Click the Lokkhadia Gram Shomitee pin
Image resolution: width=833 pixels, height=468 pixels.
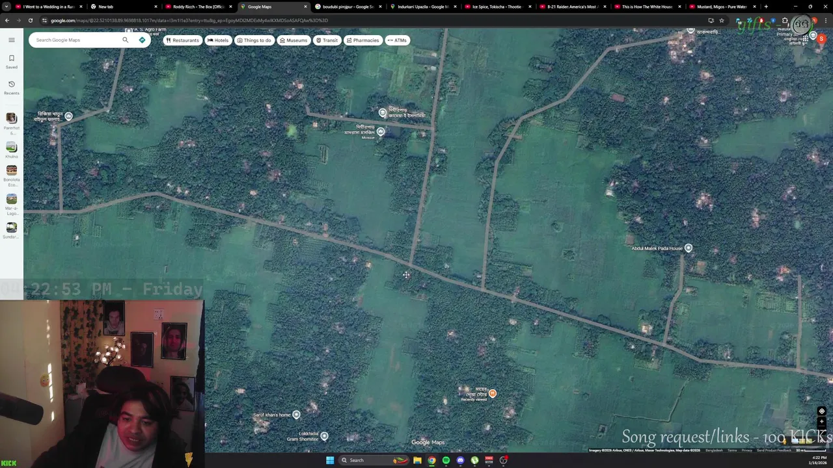coord(324,435)
